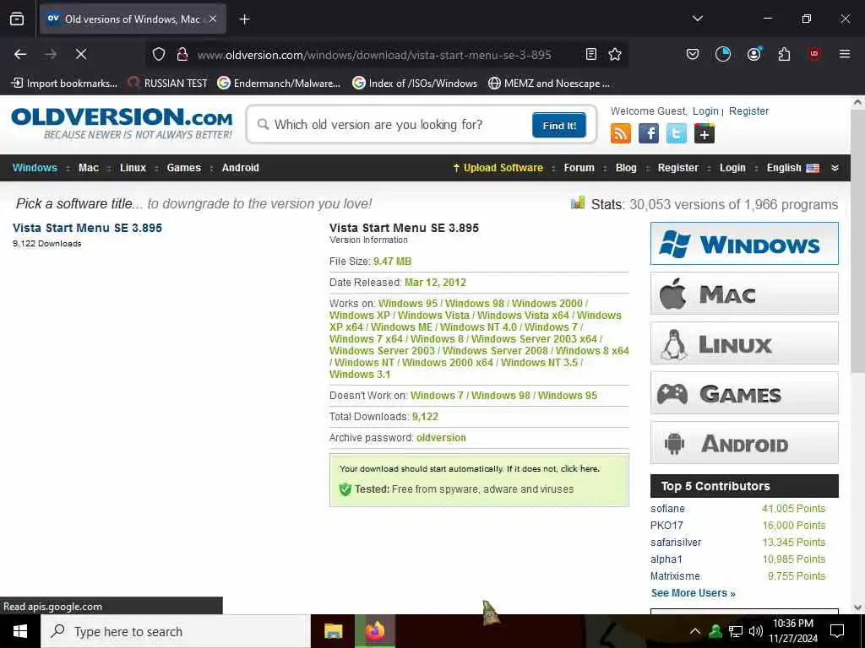Click Login link near Welcome Guest
The width and height of the screenshot is (865, 648).
tap(705, 111)
